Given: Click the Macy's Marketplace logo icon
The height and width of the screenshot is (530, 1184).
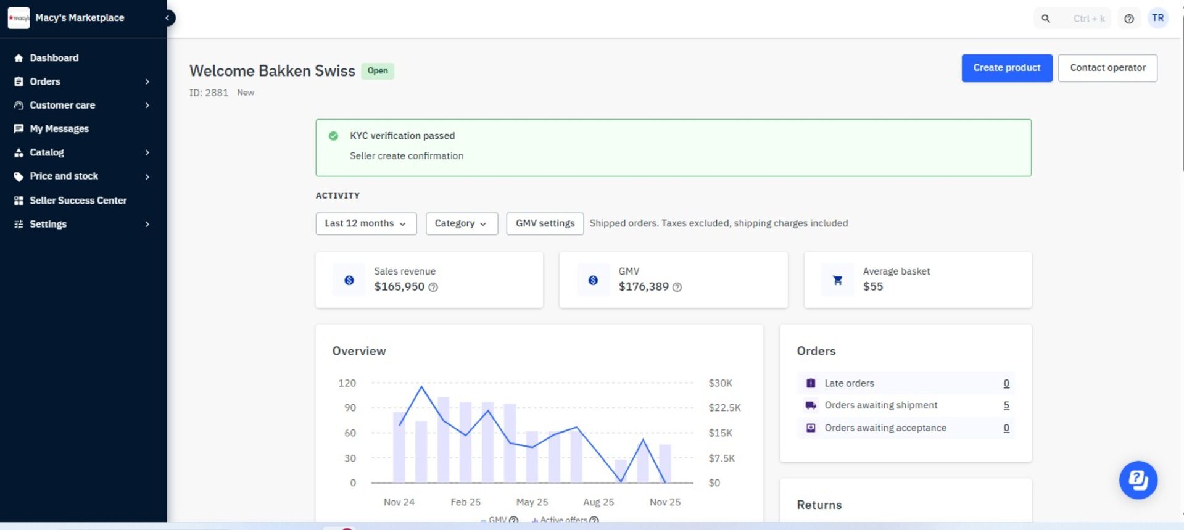Looking at the screenshot, I should [x=19, y=18].
